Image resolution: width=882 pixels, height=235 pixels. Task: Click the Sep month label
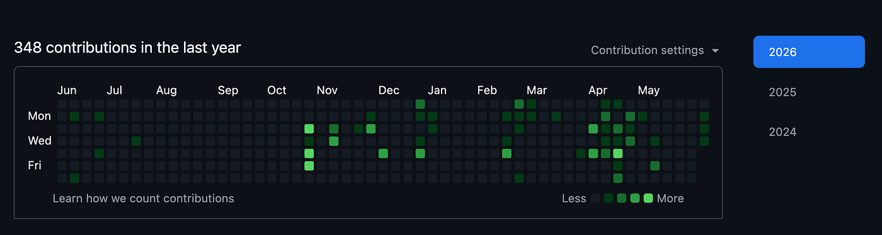tap(228, 90)
